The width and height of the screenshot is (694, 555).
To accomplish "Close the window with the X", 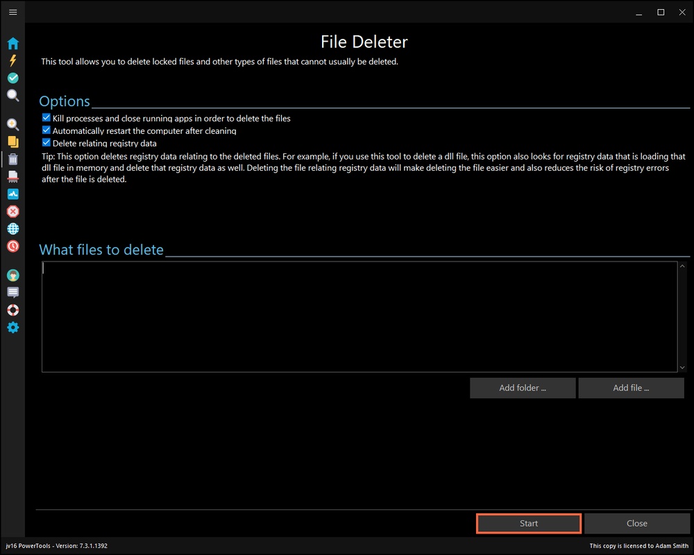I will pos(682,12).
